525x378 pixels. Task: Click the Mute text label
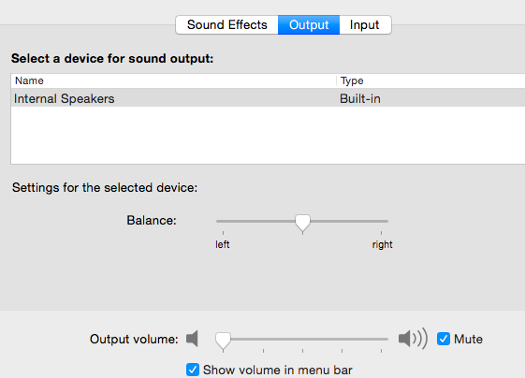pos(468,339)
